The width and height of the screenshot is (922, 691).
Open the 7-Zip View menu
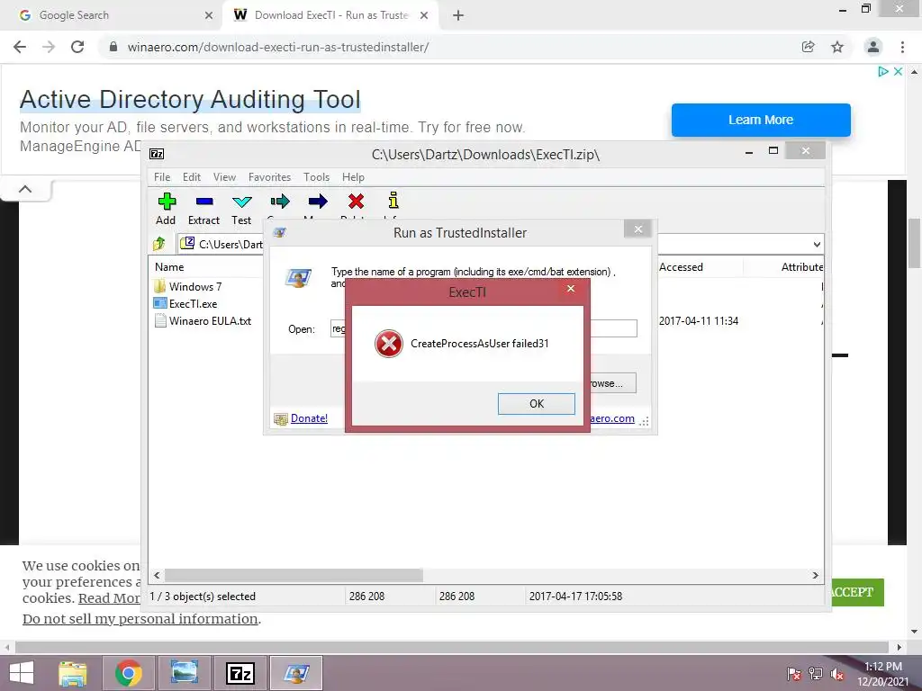[224, 177]
